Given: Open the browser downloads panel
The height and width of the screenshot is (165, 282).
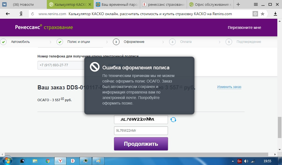Looking at the screenshot, I should tap(275, 14).
